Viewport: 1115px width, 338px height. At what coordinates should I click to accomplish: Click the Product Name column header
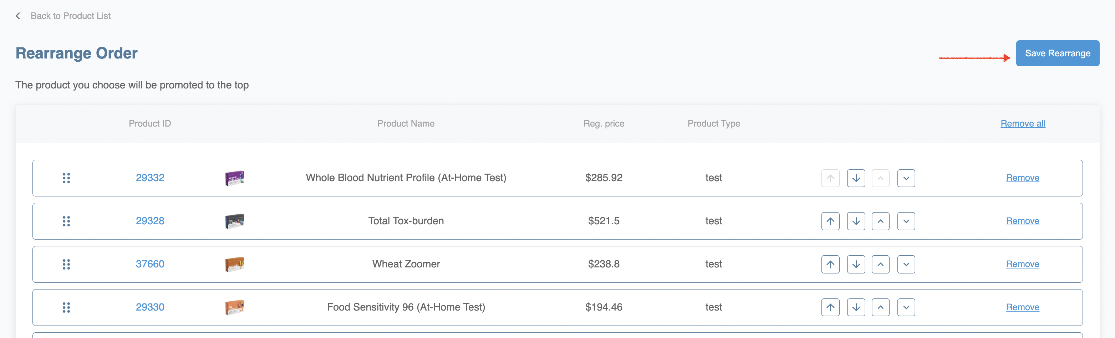pyautogui.click(x=406, y=124)
